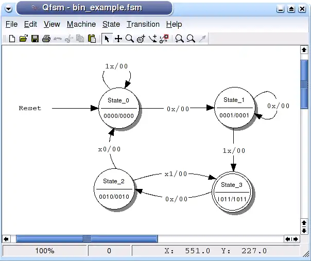The image size is (311, 261).
Task: Click the greyed straighten transition arrow icon
Action: tap(202, 39)
